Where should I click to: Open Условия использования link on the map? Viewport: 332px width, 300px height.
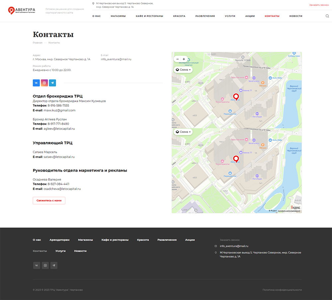pyautogui.click(x=289, y=211)
